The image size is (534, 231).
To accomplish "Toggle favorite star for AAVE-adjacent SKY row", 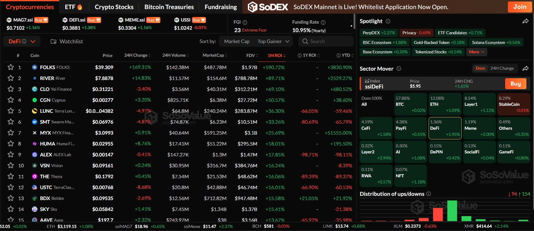I will (11, 209).
